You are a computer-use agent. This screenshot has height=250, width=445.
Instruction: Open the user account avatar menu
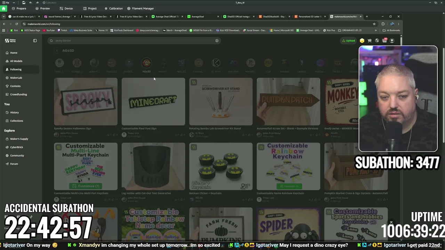coord(392,41)
